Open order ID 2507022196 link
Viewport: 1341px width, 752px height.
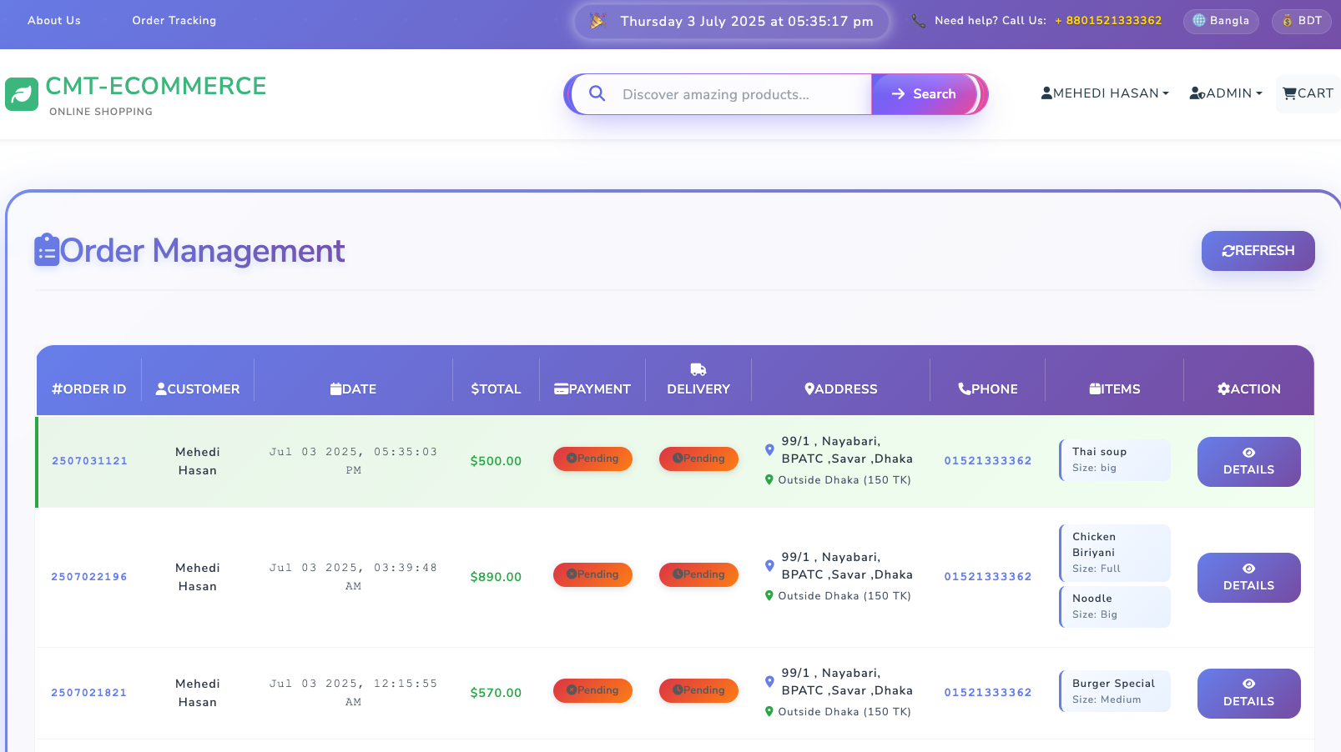coord(89,577)
